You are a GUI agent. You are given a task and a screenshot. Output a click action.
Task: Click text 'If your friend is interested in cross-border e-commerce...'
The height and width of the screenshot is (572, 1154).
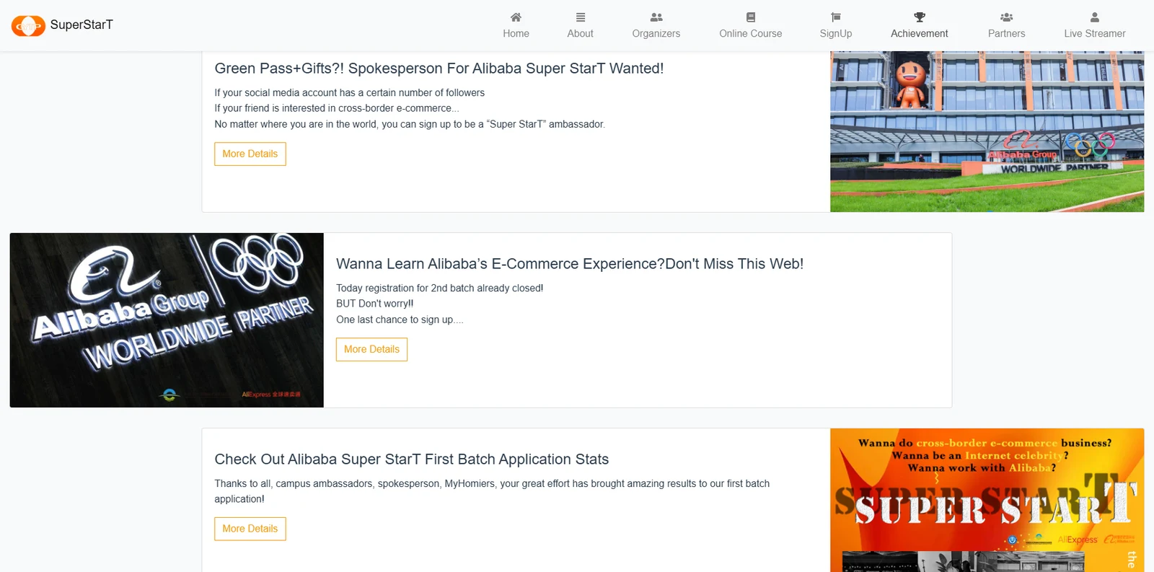coord(336,108)
